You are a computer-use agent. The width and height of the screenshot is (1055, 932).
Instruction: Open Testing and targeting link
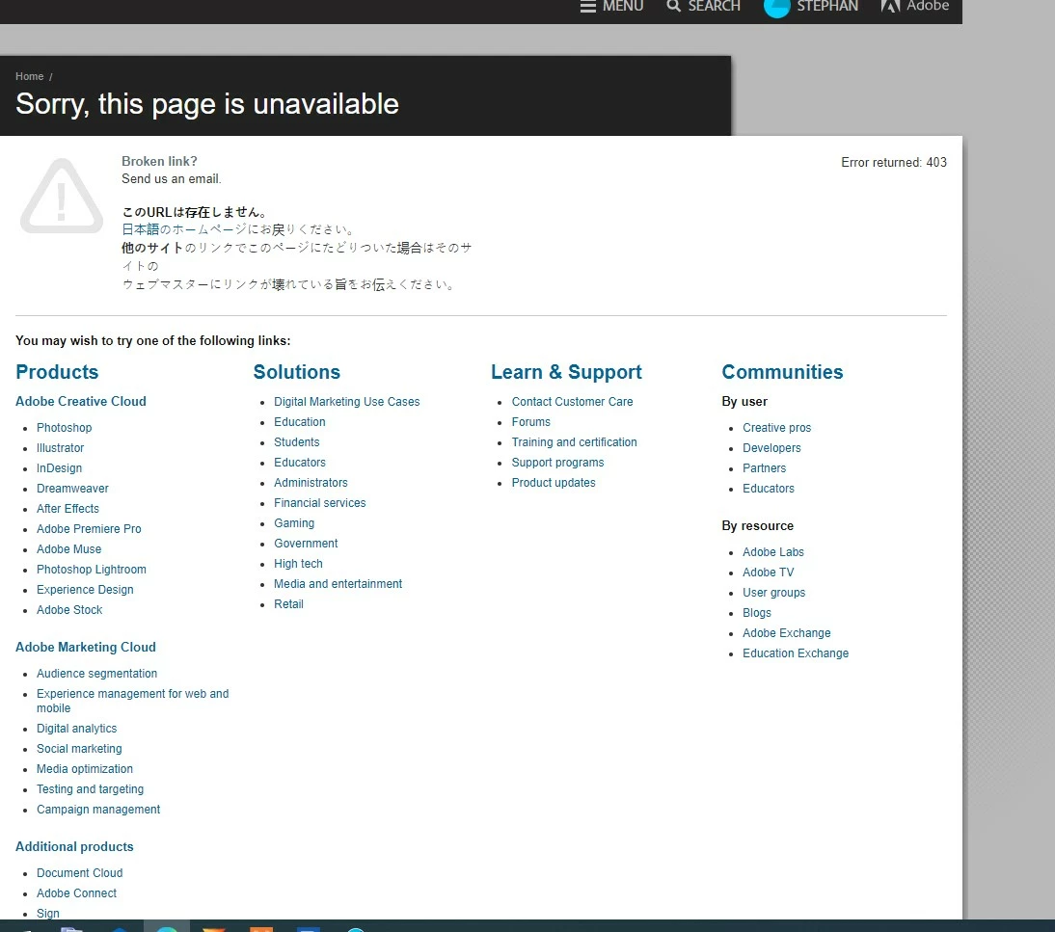(x=90, y=788)
